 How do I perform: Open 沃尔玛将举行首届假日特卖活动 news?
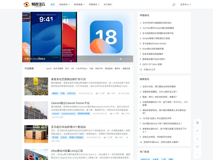tap(157, 23)
